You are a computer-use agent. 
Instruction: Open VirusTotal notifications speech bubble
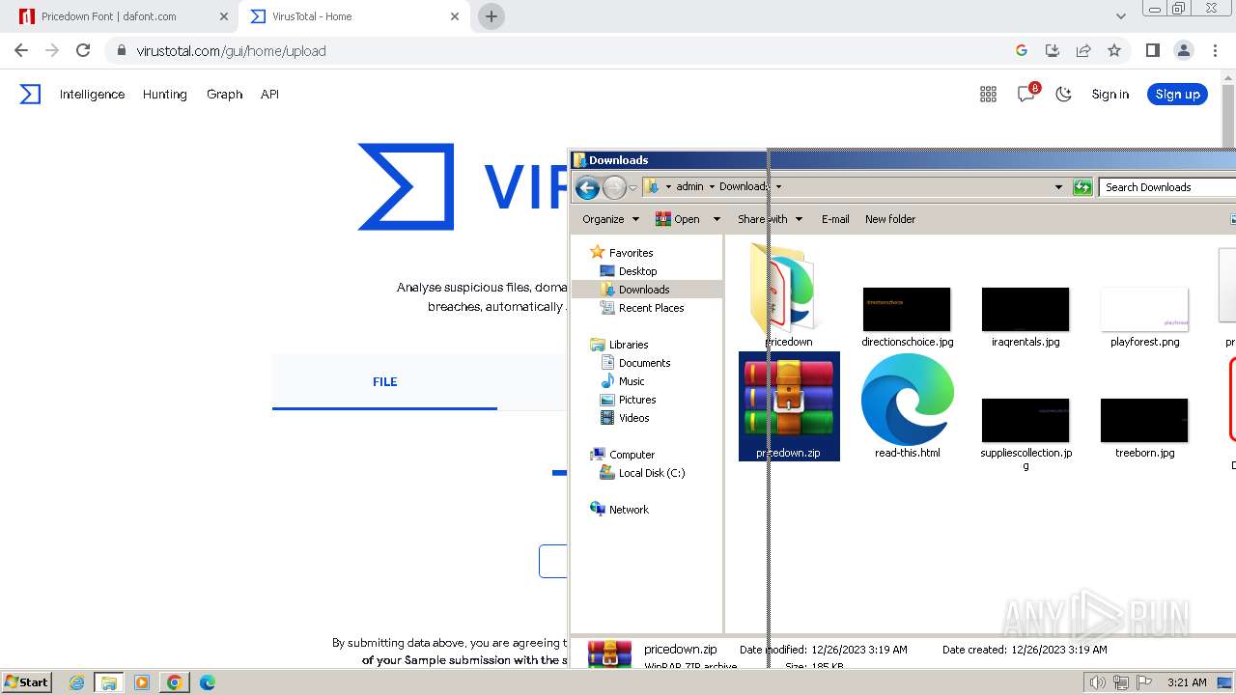click(1026, 94)
